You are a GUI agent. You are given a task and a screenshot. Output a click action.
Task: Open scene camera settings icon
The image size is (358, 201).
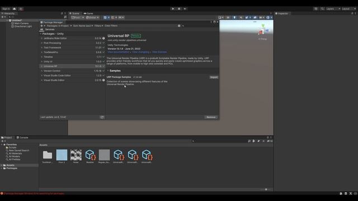(261, 17)
